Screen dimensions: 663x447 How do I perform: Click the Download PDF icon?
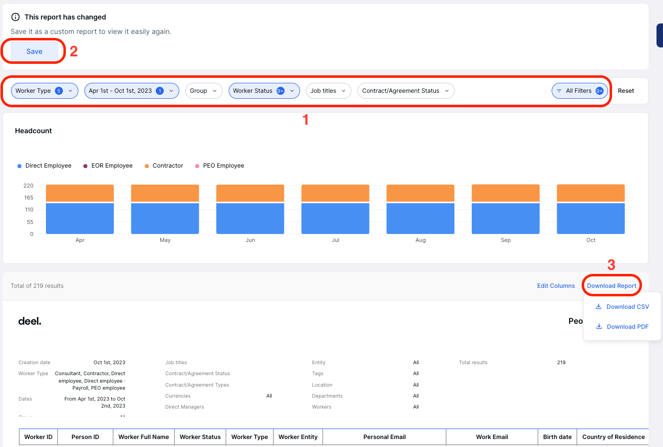coord(599,326)
